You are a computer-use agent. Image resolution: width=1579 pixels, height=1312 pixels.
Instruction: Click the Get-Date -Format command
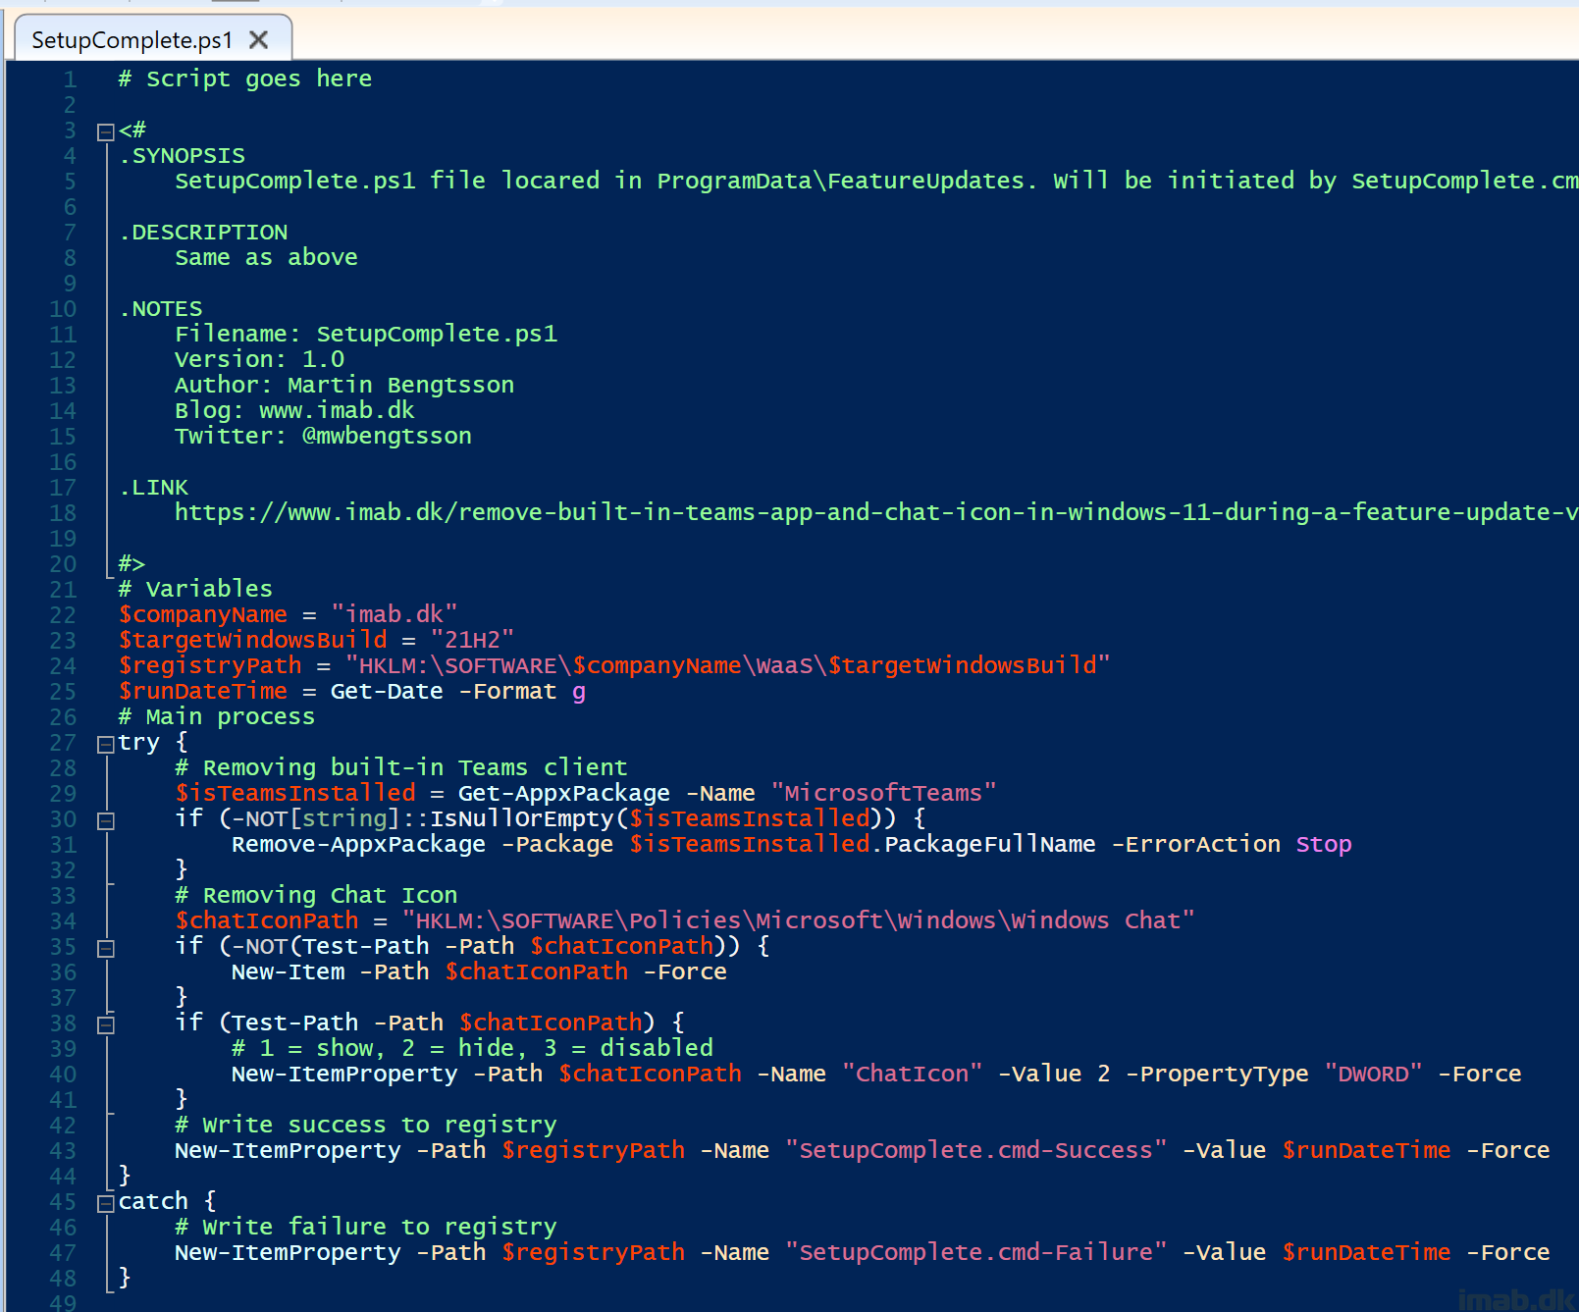coord(443,691)
